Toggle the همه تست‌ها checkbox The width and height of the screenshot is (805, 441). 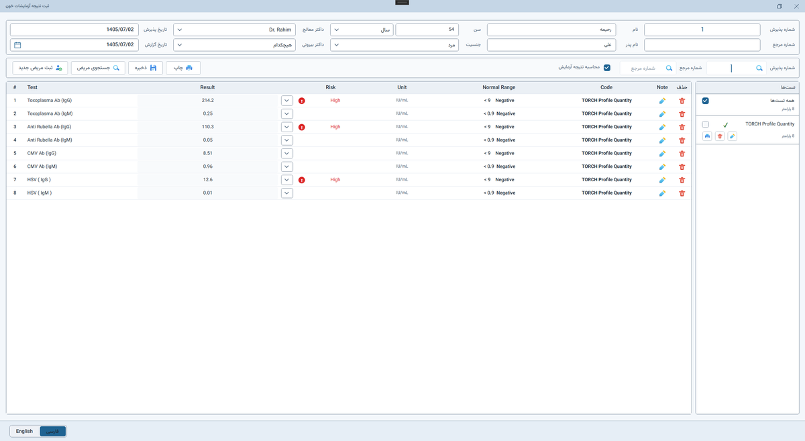pyautogui.click(x=705, y=101)
